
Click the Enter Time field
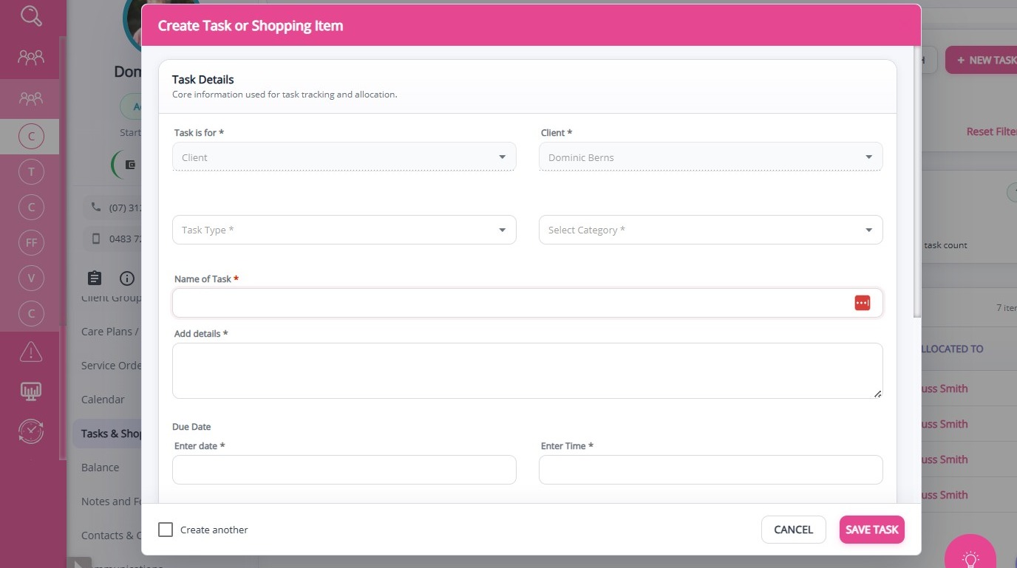coord(711,470)
